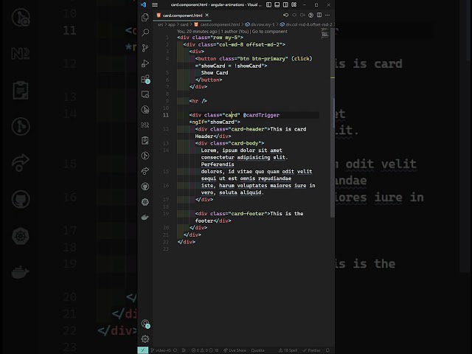472x354 pixels.
Task: Open the Docker whale view in activity bar
Action: (145, 217)
